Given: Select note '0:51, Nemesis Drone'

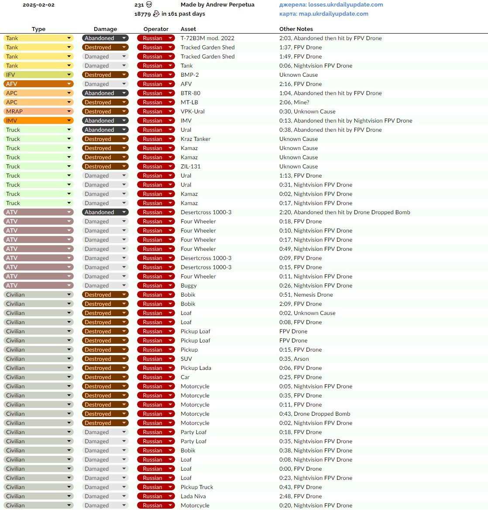Looking at the screenshot, I should [x=306, y=294].
